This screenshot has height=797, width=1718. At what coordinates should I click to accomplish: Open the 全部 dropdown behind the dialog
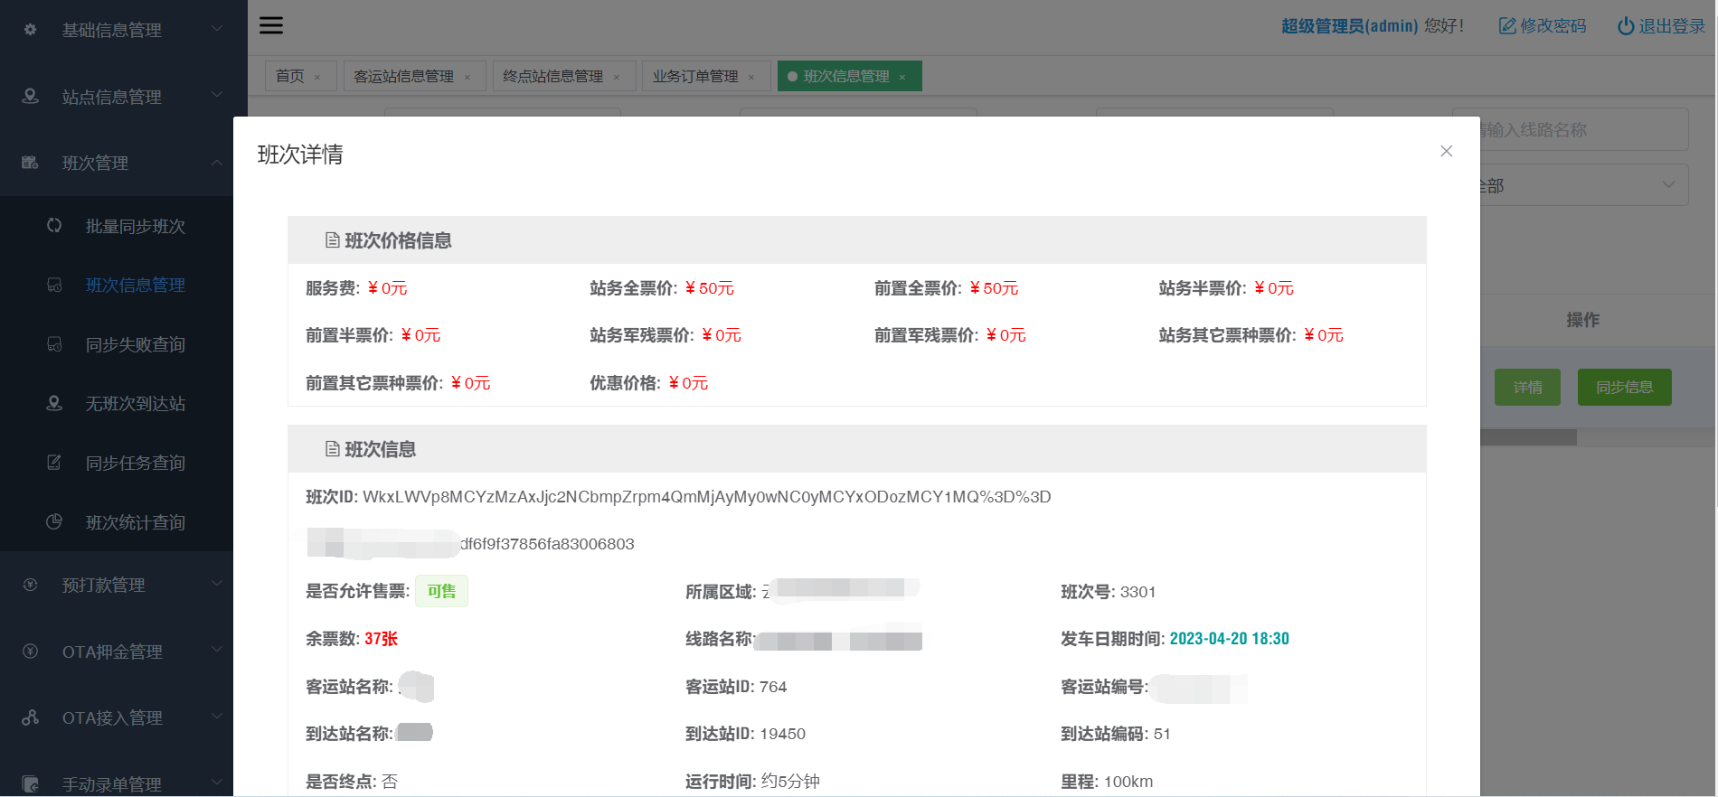coord(1583,184)
